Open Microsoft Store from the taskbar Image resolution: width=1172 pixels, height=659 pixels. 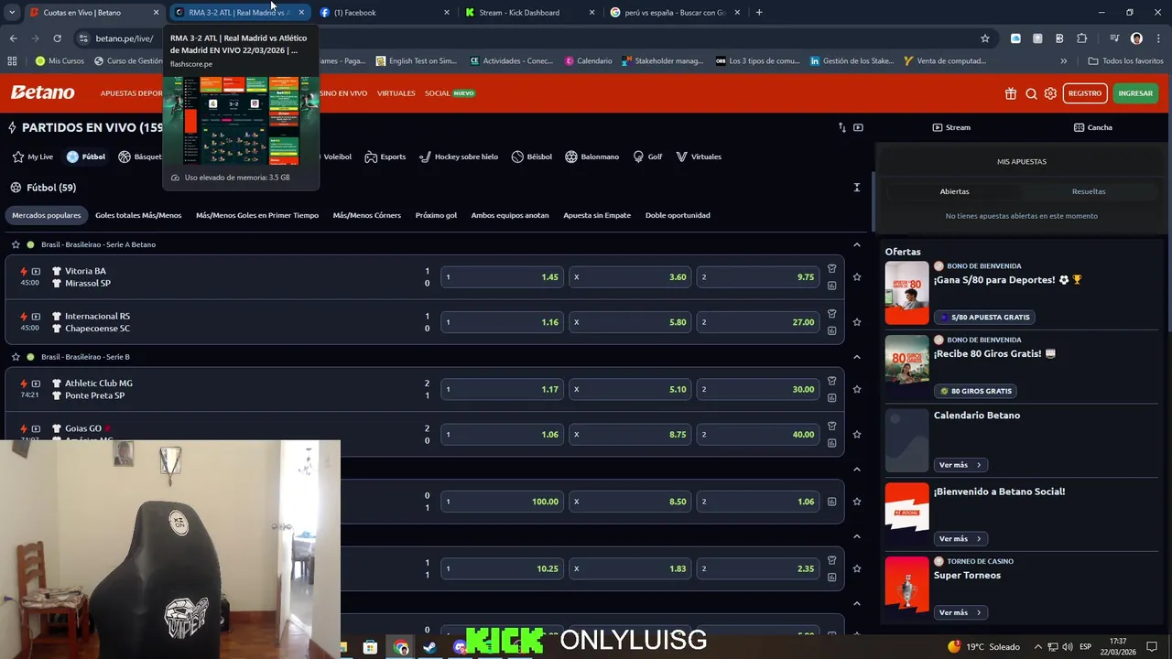pos(370,647)
